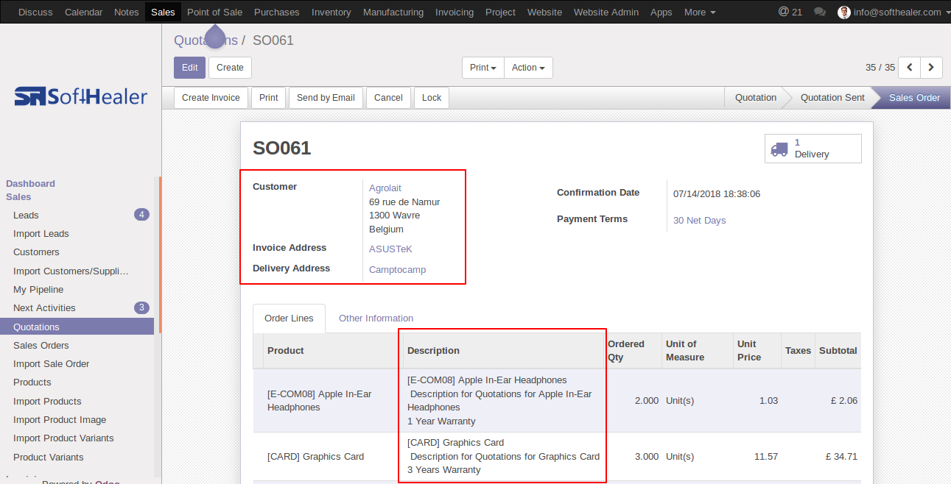Image resolution: width=951 pixels, height=484 pixels.
Task: Open the Agrolait customer link
Action: coord(385,188)
